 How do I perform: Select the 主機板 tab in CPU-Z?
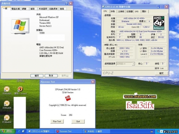click(121, 11)
